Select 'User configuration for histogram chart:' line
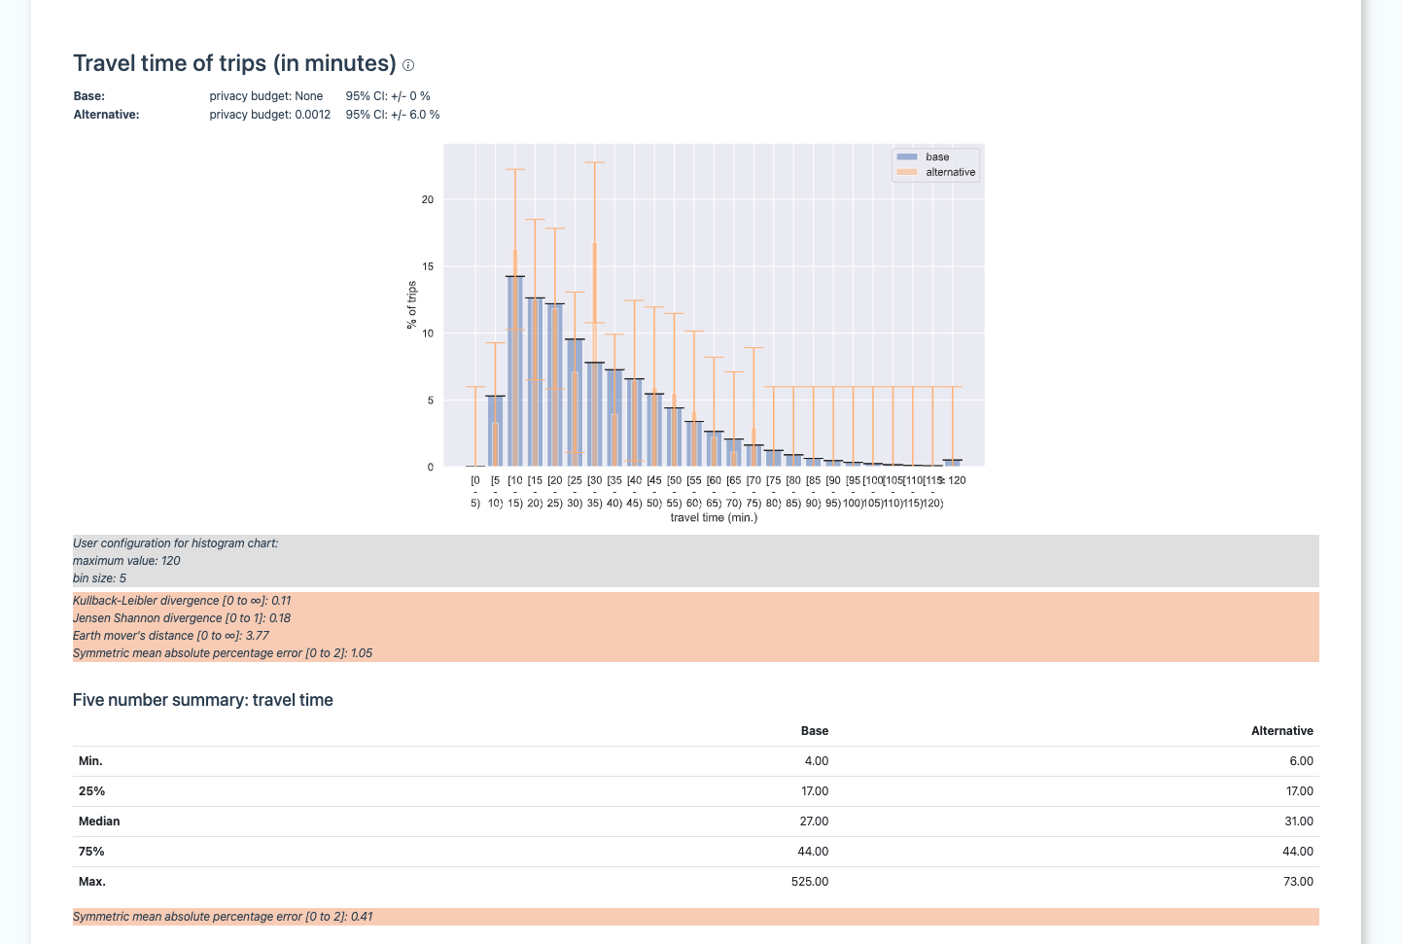The height and width of the screenshot is (944, 1401). [175, 543]
